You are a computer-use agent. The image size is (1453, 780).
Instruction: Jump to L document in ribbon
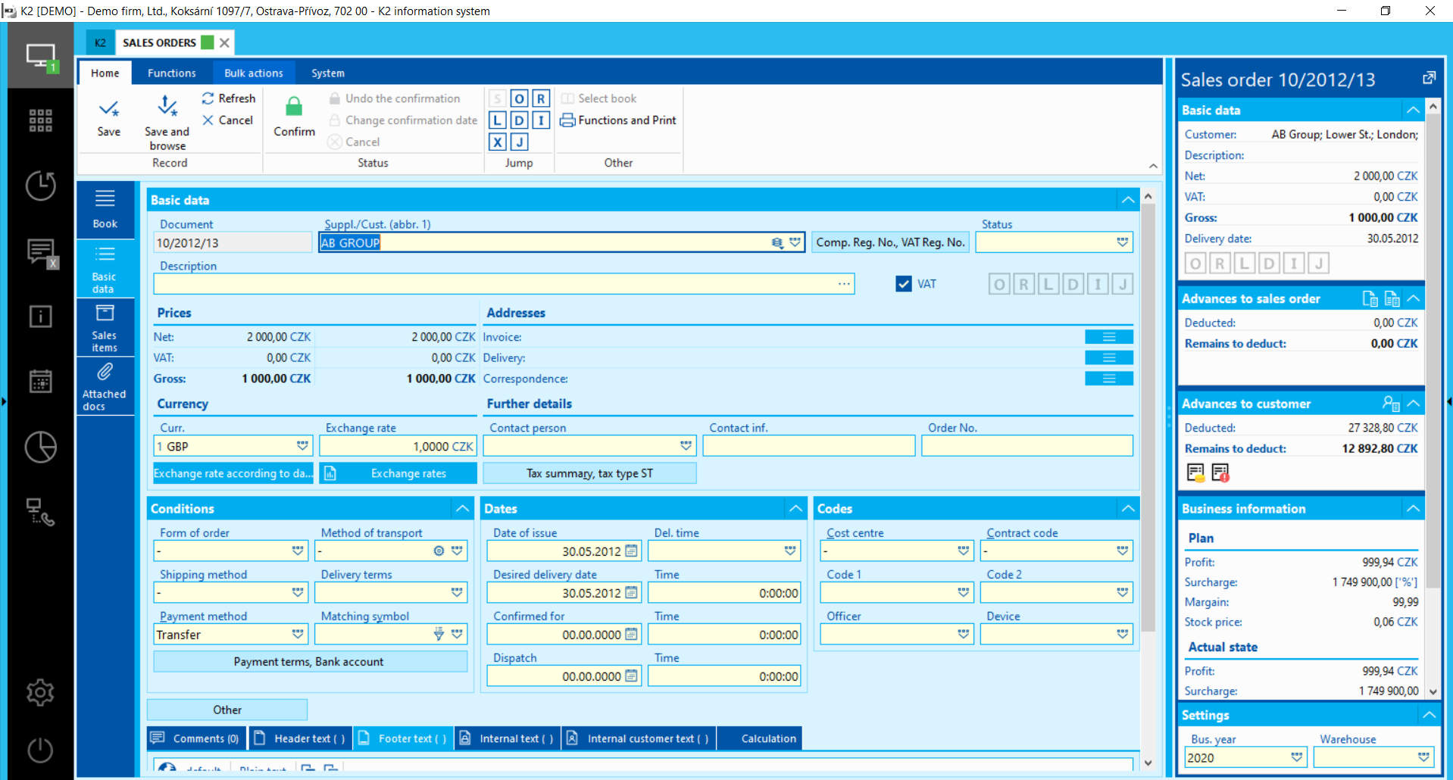pyautogui.click(x=497, y=120)
